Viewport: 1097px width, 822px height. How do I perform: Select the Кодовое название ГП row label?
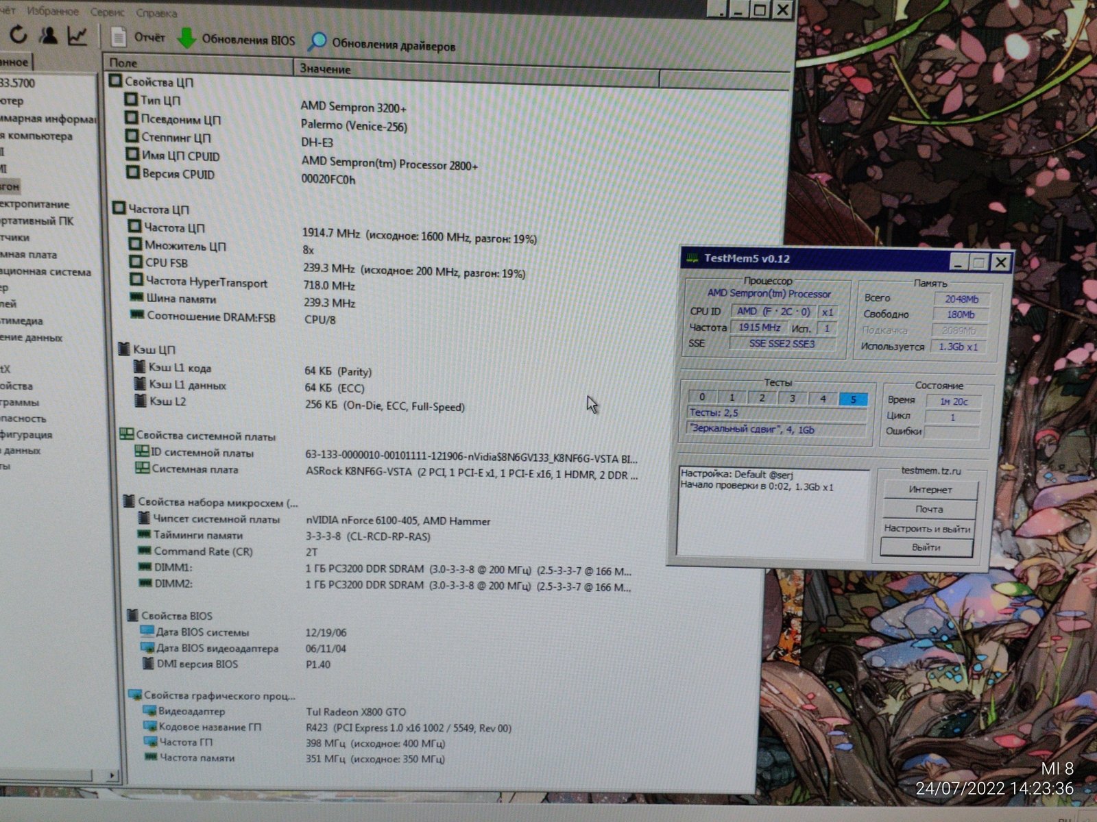tap(210, 727)
